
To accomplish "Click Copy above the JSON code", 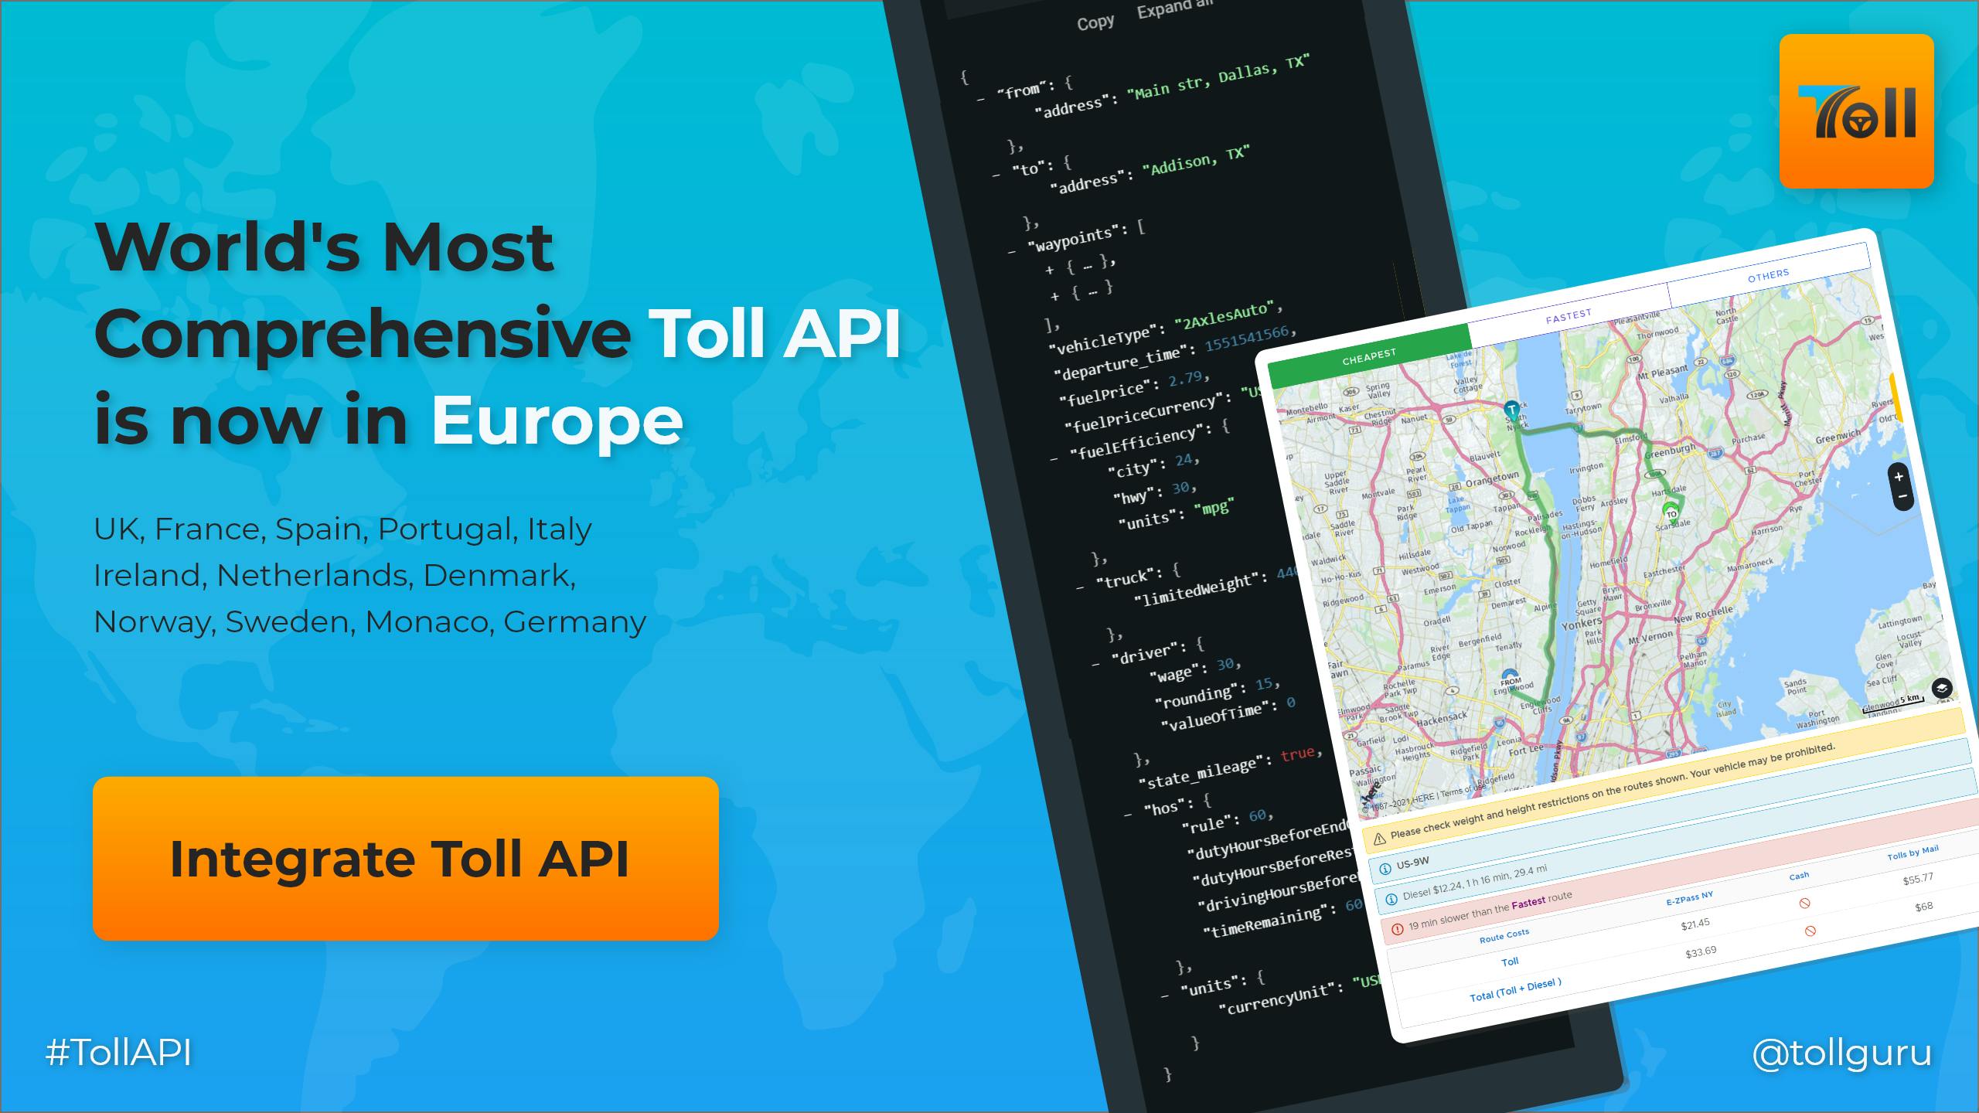I will point(1095,23).
